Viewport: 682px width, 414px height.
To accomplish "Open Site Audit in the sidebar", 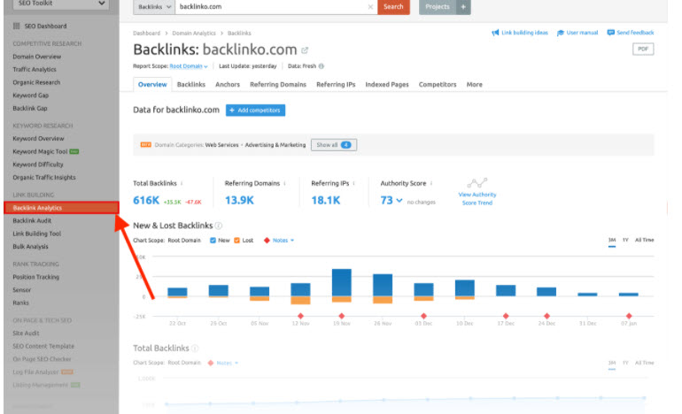I will pyautogui.click(x=26, y=333).
